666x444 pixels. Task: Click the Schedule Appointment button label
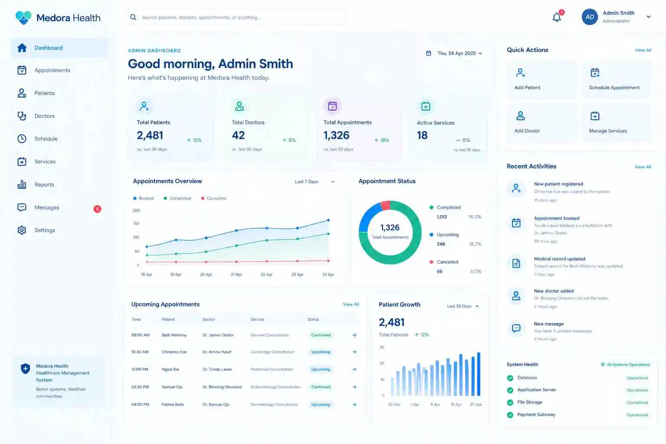click(x=614, y=88)
